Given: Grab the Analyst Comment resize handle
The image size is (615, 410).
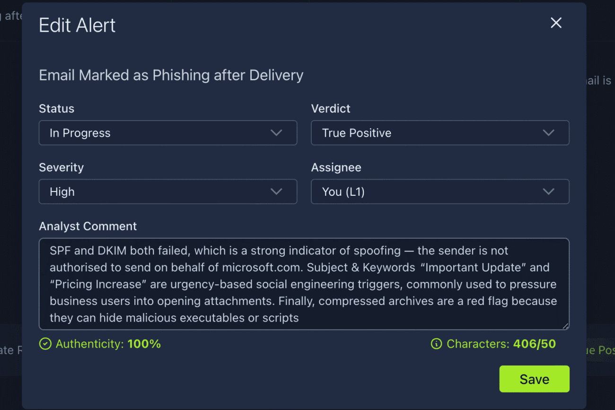Looking at the screenshot, I should (565, 326).
